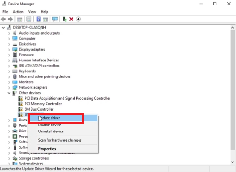Screen dimensions: 236x172
Task: Go forward using the toolbar Forward arrow
Action: 10,19
